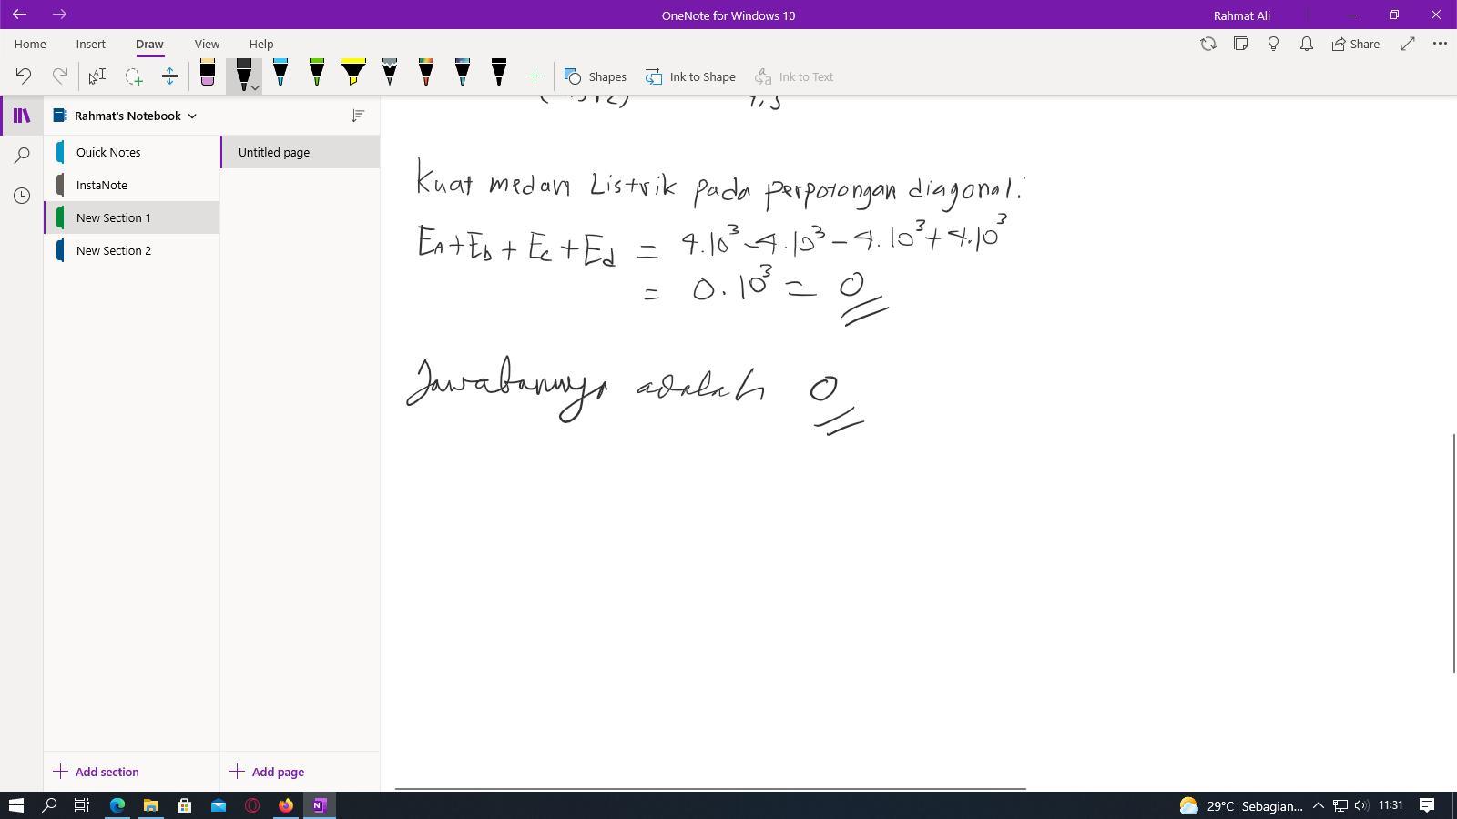This screenshot has height=819, width=1457.
Task: Open the Insert tab
Action: coord(91,44)
